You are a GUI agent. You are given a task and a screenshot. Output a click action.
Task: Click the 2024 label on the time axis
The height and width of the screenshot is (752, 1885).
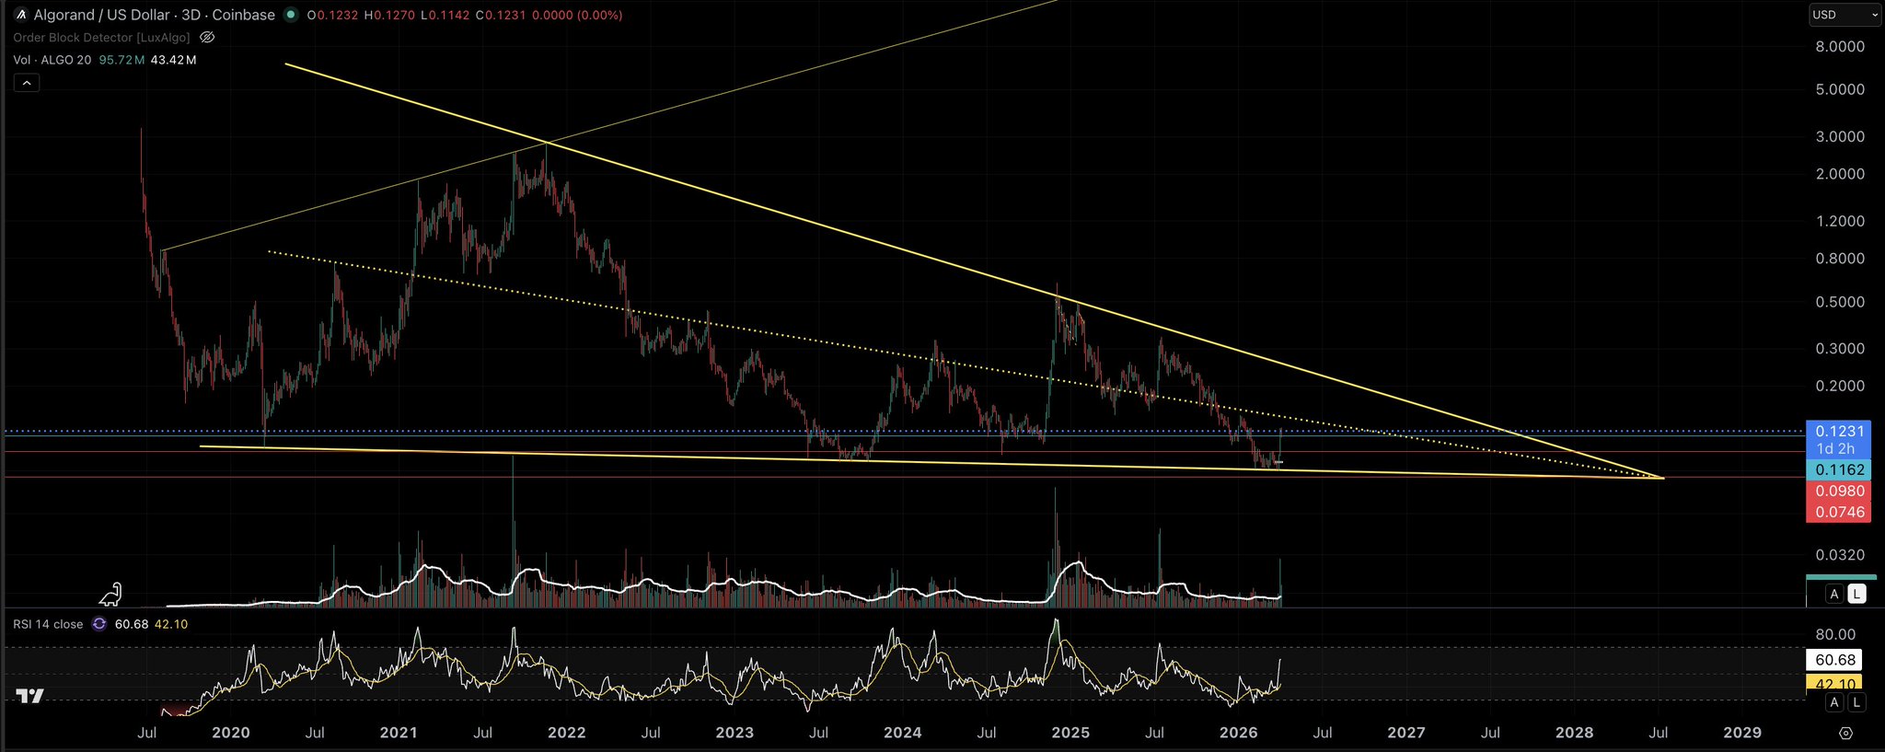pos(903,734)
